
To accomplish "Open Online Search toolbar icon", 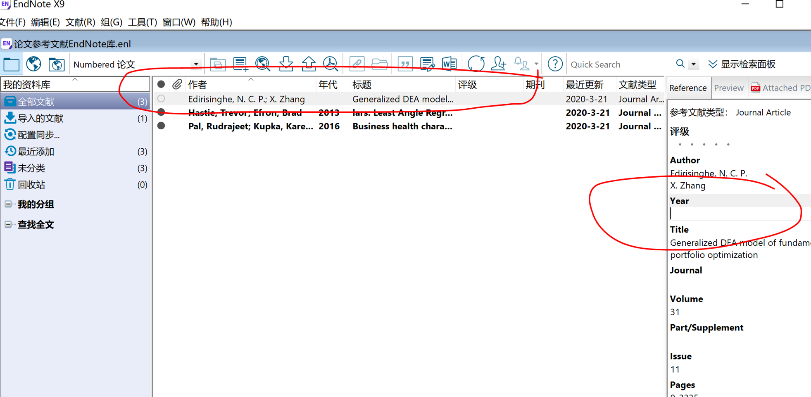I will click(x=262, y=64).
